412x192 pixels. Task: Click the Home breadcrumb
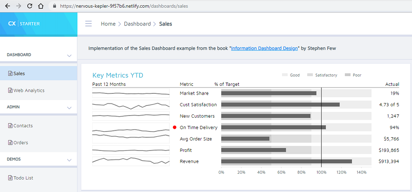[x=108, y=24]
